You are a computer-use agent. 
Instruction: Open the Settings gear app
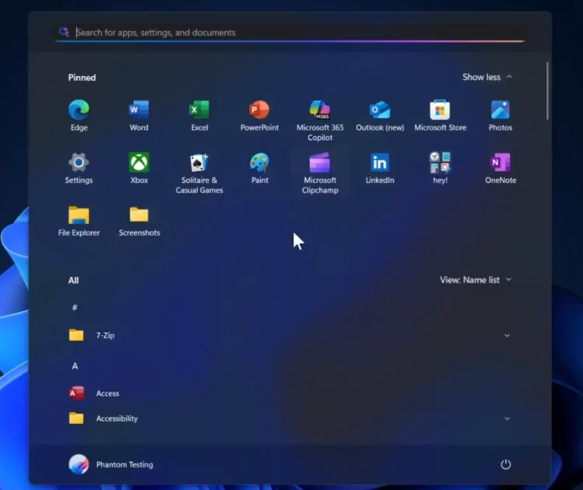point(79,168)
